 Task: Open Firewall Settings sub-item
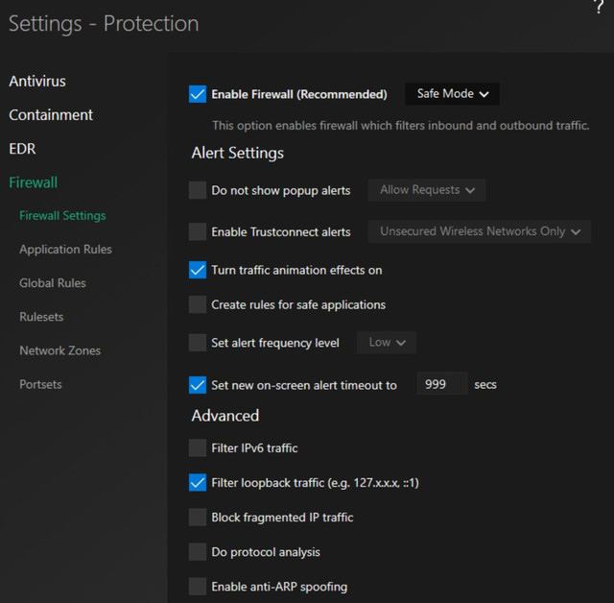tap(62, 215)
